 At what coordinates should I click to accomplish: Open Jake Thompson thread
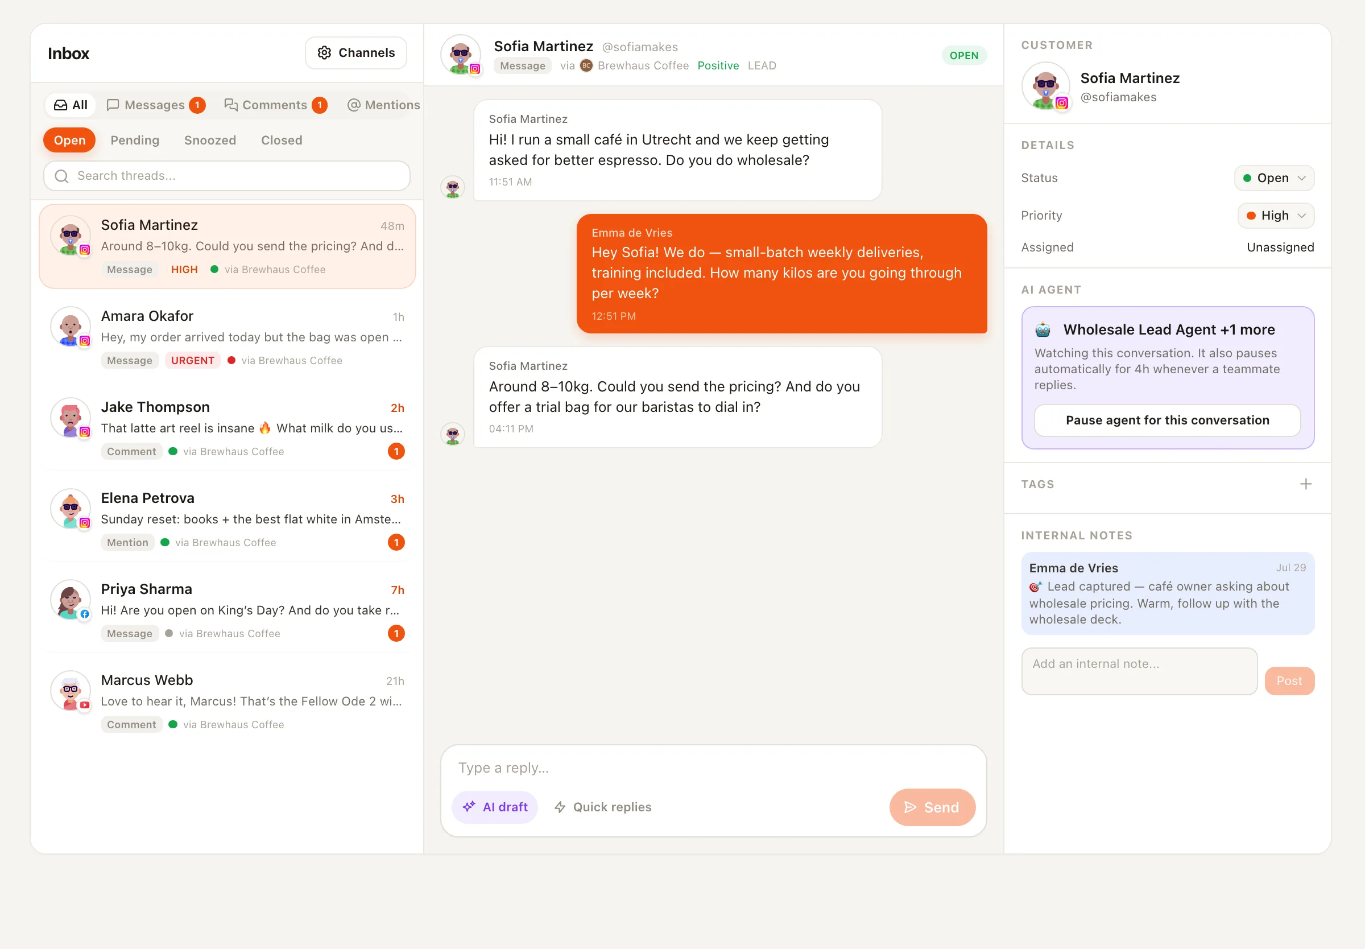227,429
